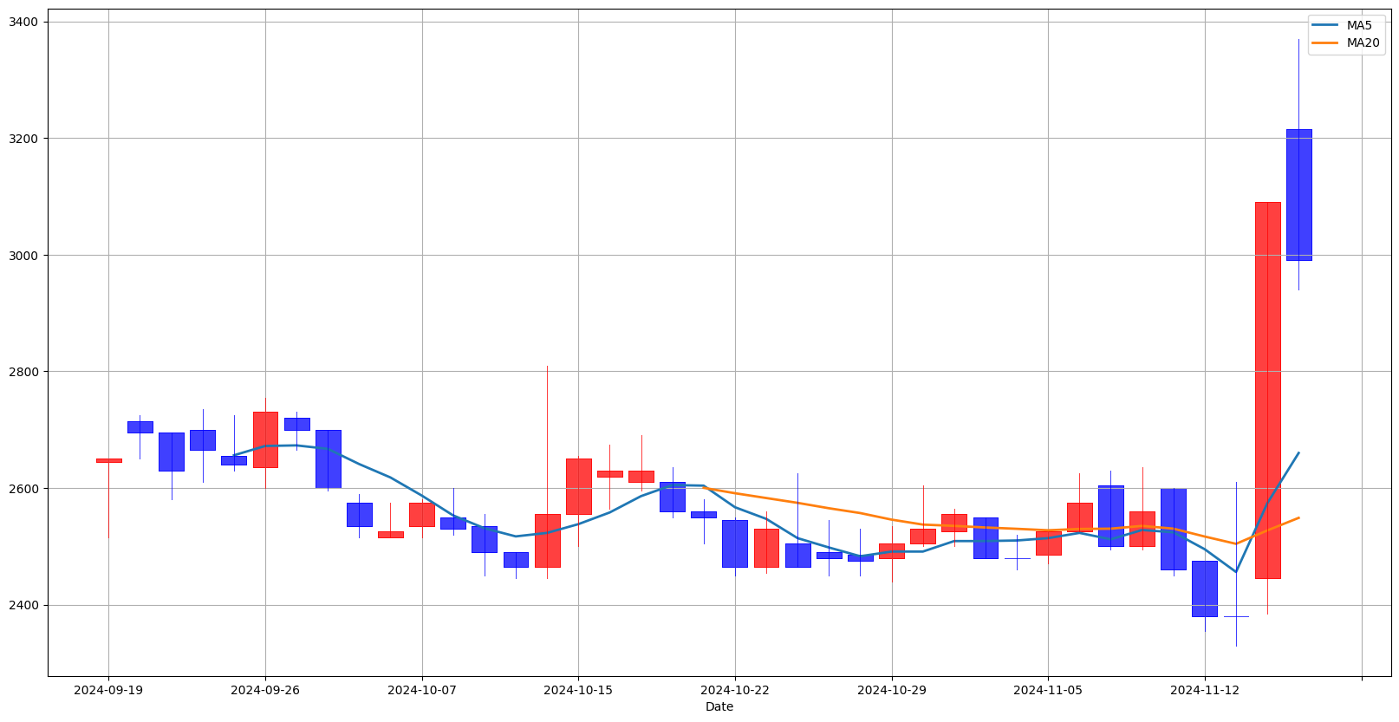The image size is (1399, 722).
Task: Click the small red candle on 2024-09-19
Action: point(108,460)
